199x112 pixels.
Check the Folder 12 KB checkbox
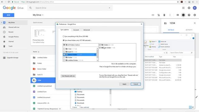(64, 58)
